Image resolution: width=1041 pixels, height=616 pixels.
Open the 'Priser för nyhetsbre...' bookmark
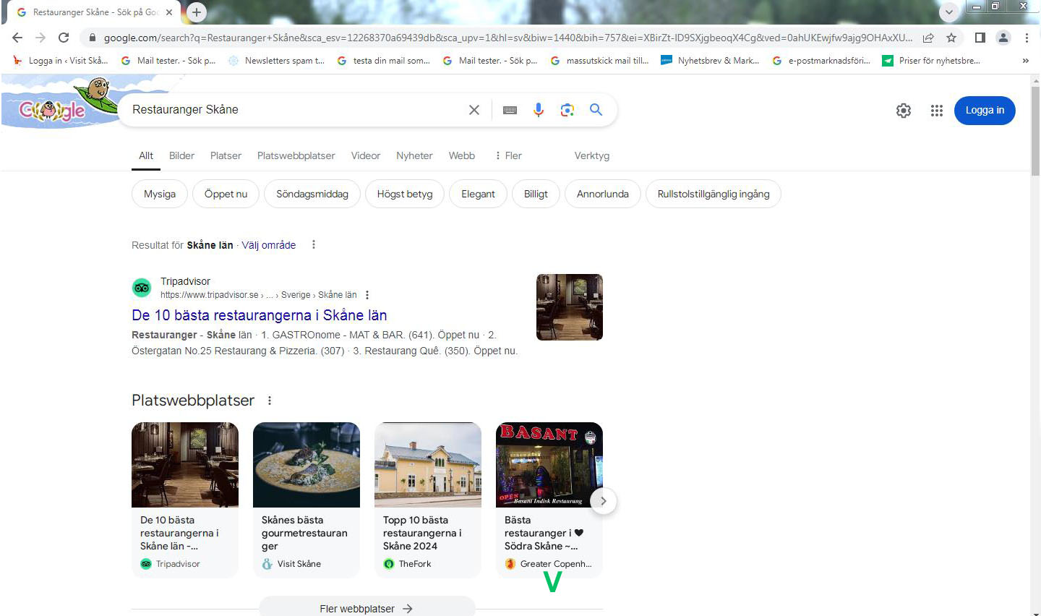coord(931,61)
